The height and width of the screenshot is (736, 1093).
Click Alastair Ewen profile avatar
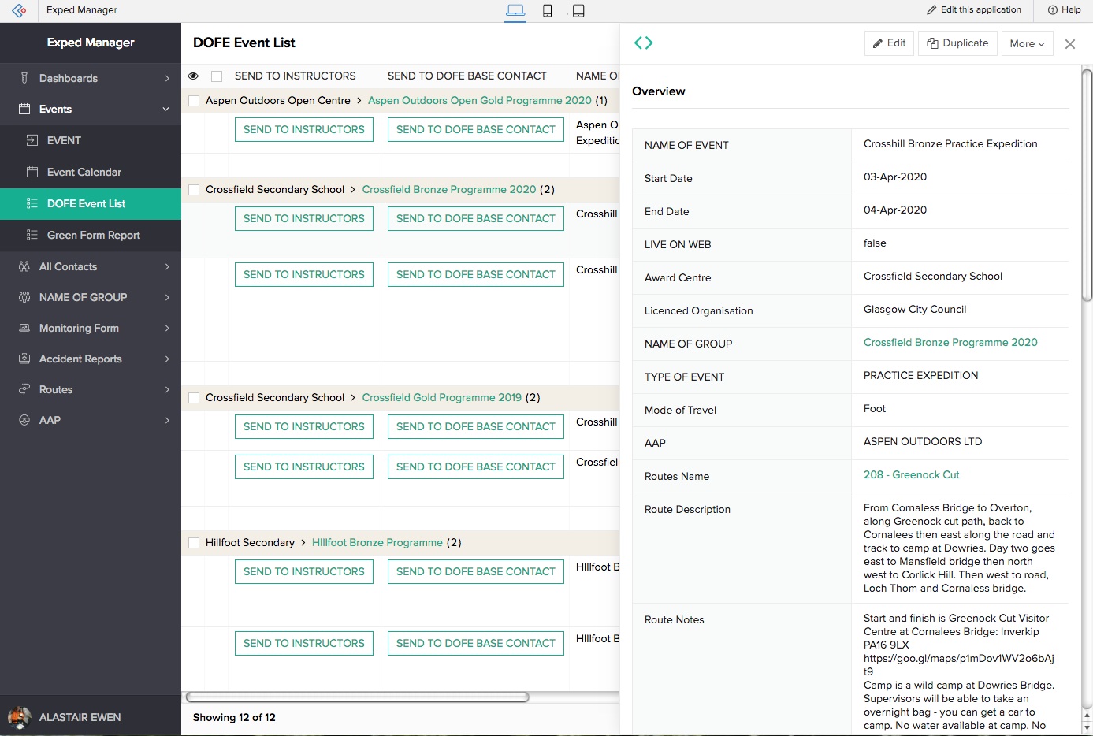19,717
